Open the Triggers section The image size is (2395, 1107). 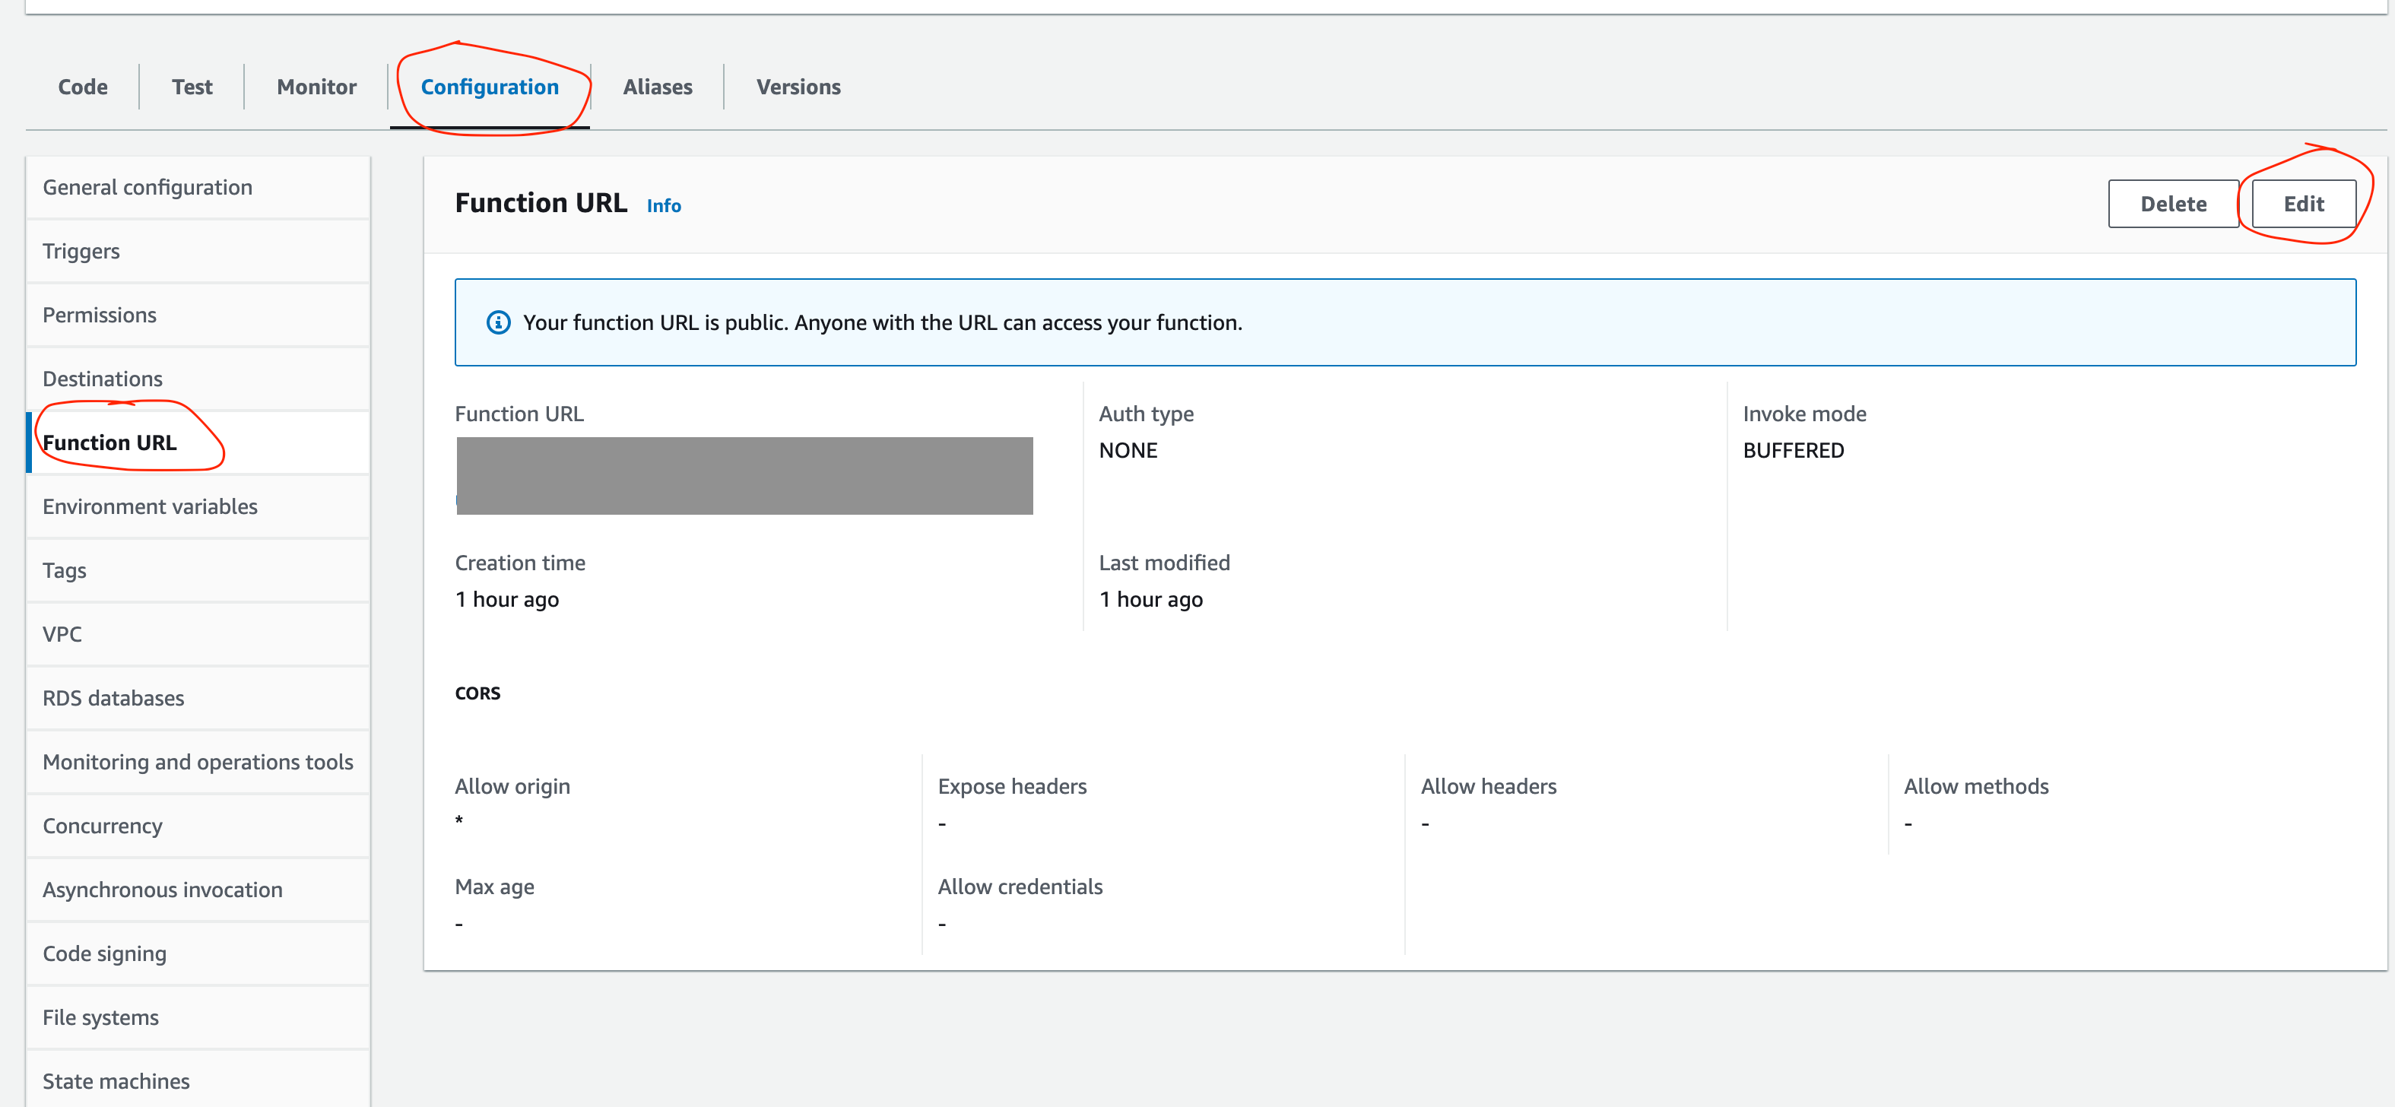click(81, 251)
